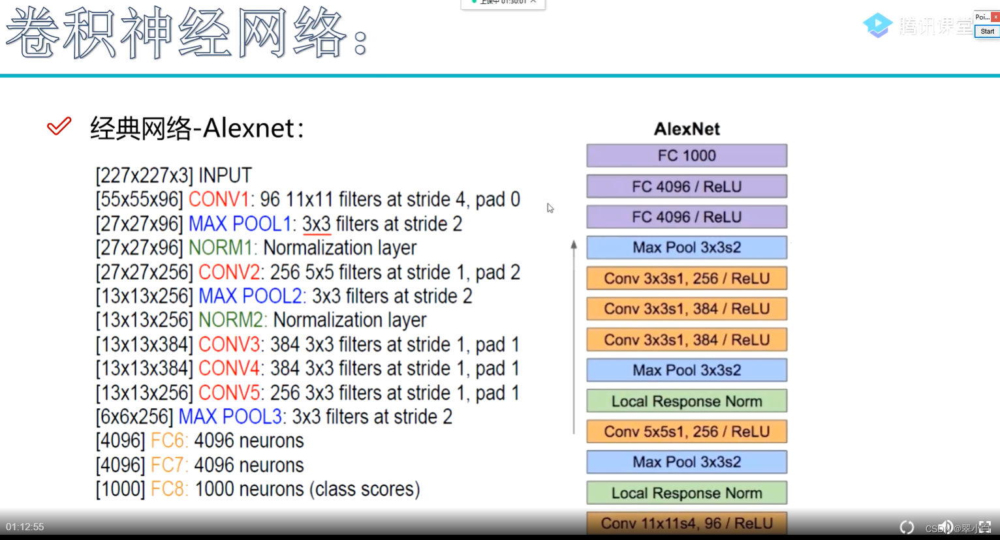This screenshot has height=540, width=1000.
Task: Click the Start button in the Poi window
Action: tap(987, 31)
